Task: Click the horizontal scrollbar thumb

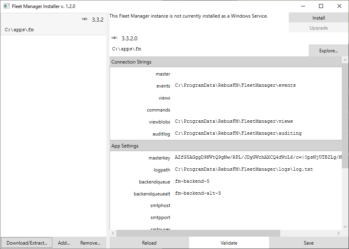Action: coord(198,233)
